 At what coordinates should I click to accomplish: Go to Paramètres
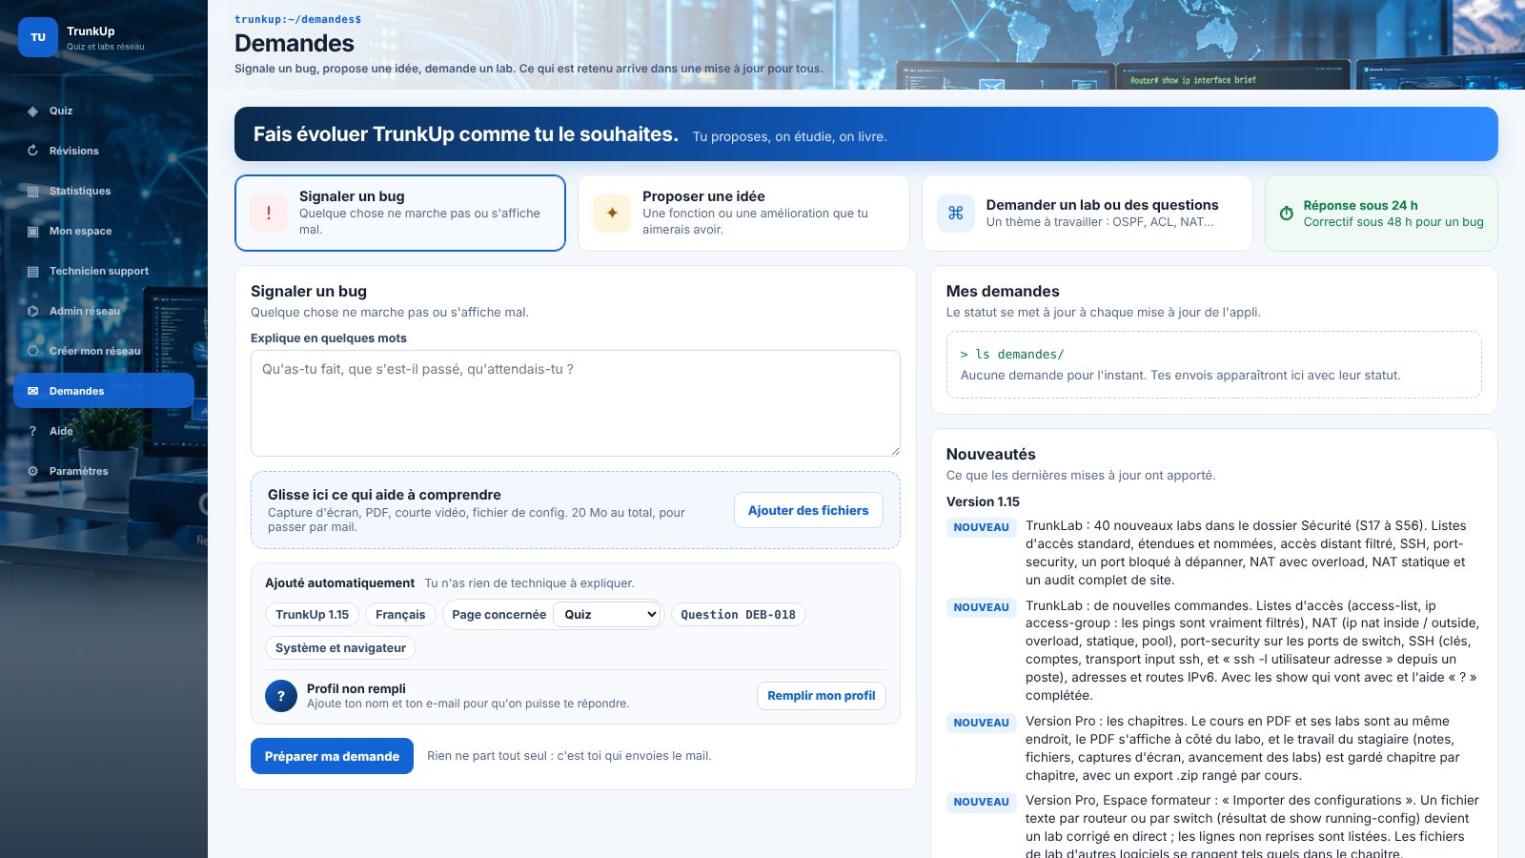104,471
